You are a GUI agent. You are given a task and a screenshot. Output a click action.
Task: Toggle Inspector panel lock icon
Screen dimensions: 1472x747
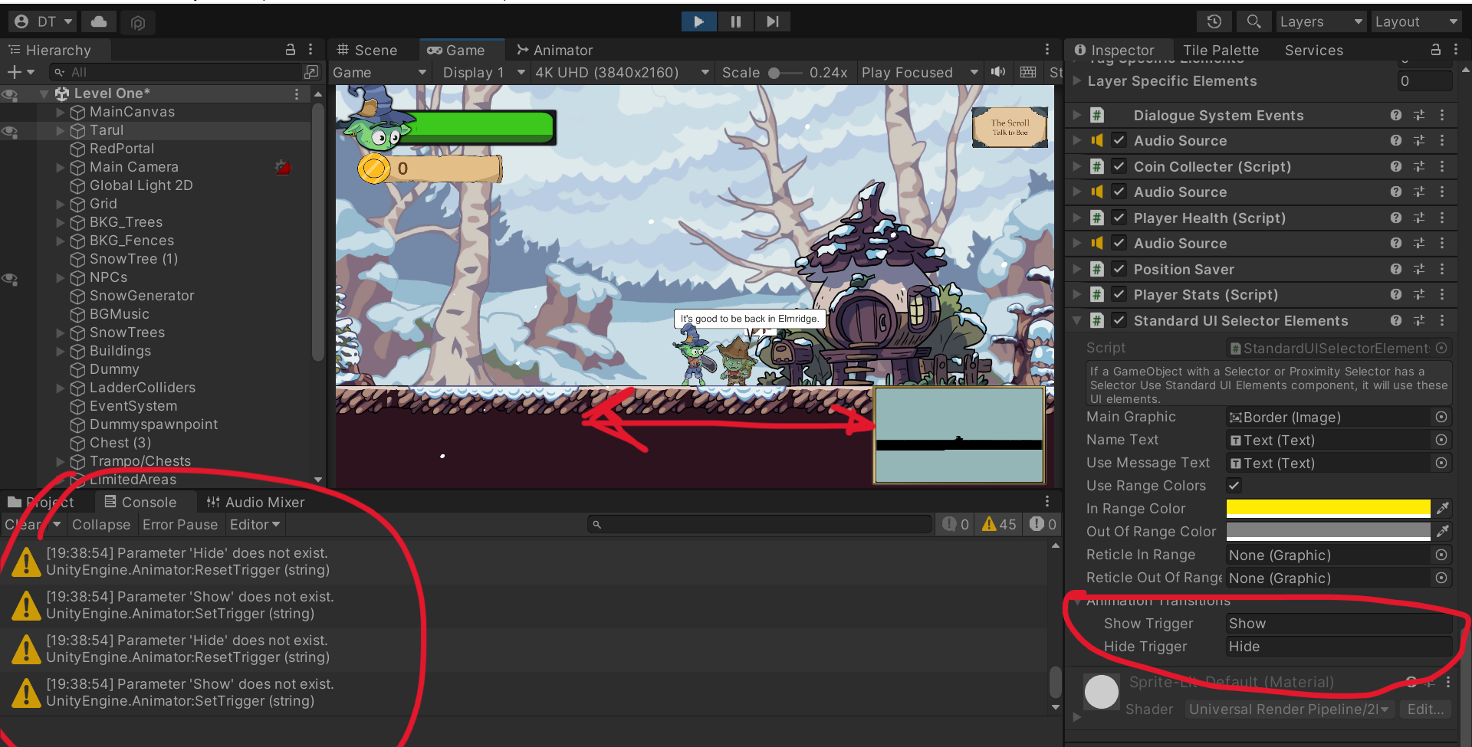[1435, 50]
